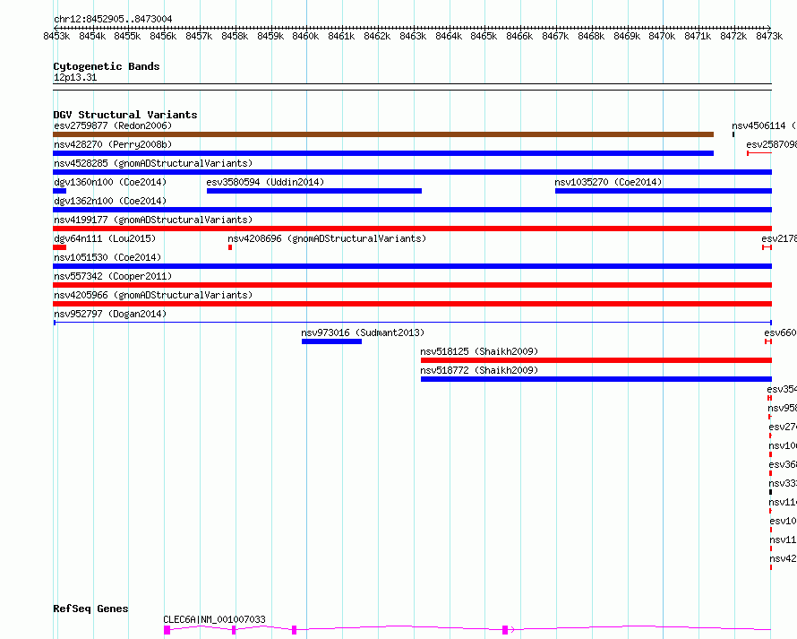Open the nsv973016 (Sudmant2013) blue variant
Viewport: 797px width, 639px height.
point(331,341)
